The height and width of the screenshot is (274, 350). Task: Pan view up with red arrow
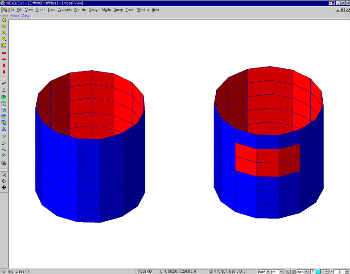[4, 65]
